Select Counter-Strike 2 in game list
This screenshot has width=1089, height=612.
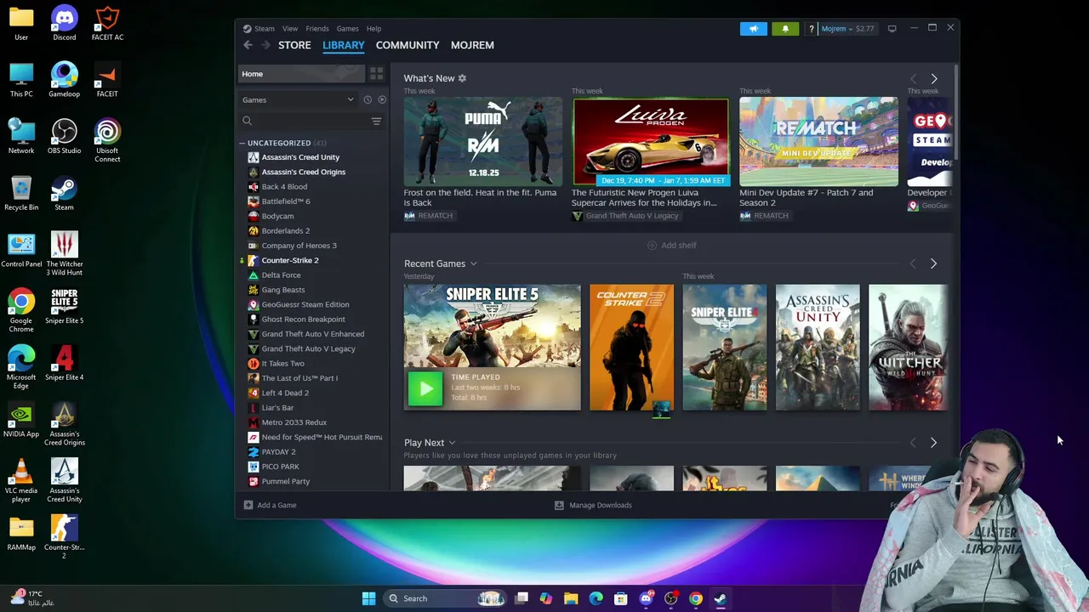click(290, 260)
